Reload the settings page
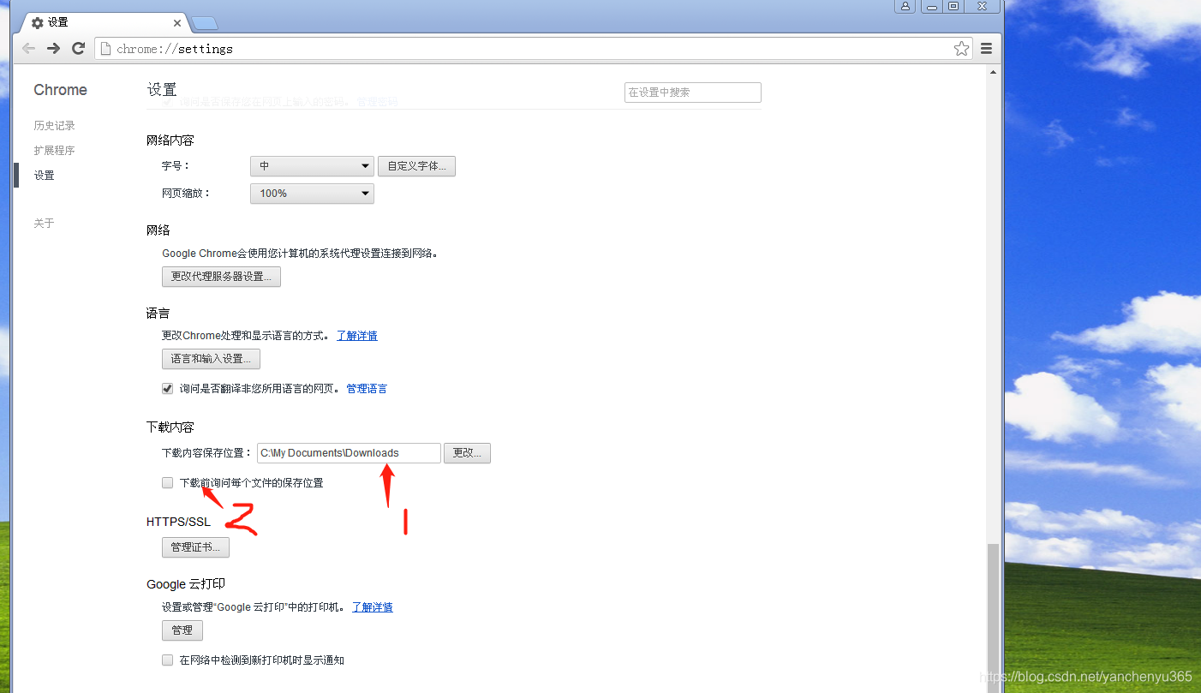1201x693 pixels. tap(78, 49)
